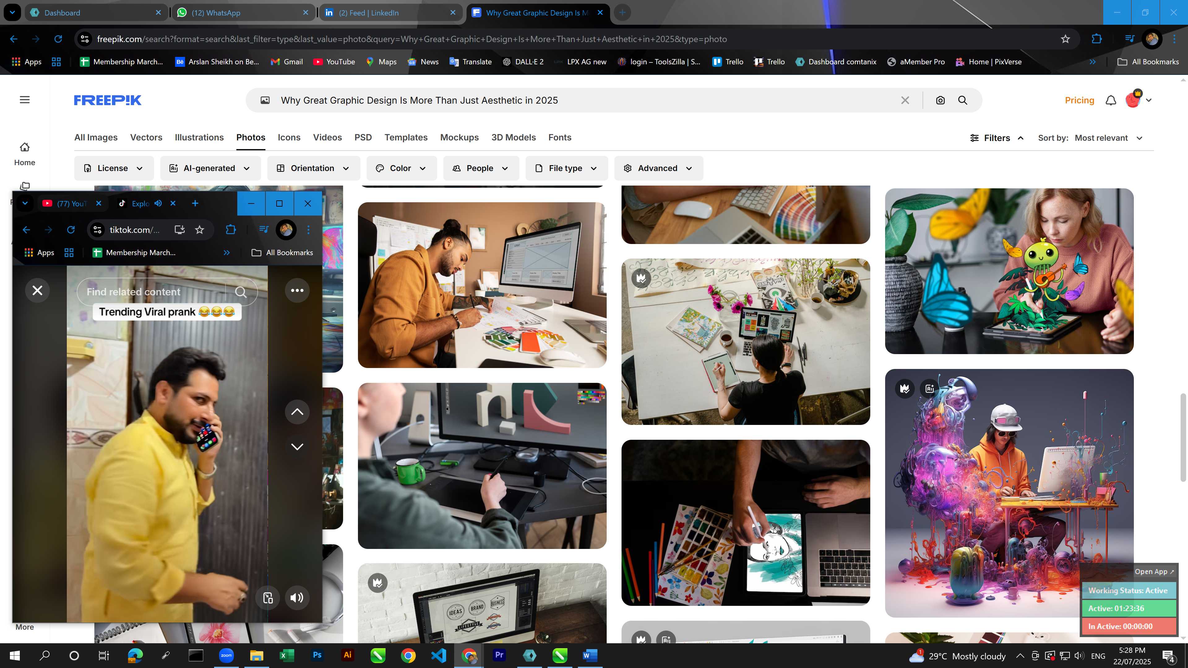
Task: Switch to Illustrations tab
Action: 199,137
